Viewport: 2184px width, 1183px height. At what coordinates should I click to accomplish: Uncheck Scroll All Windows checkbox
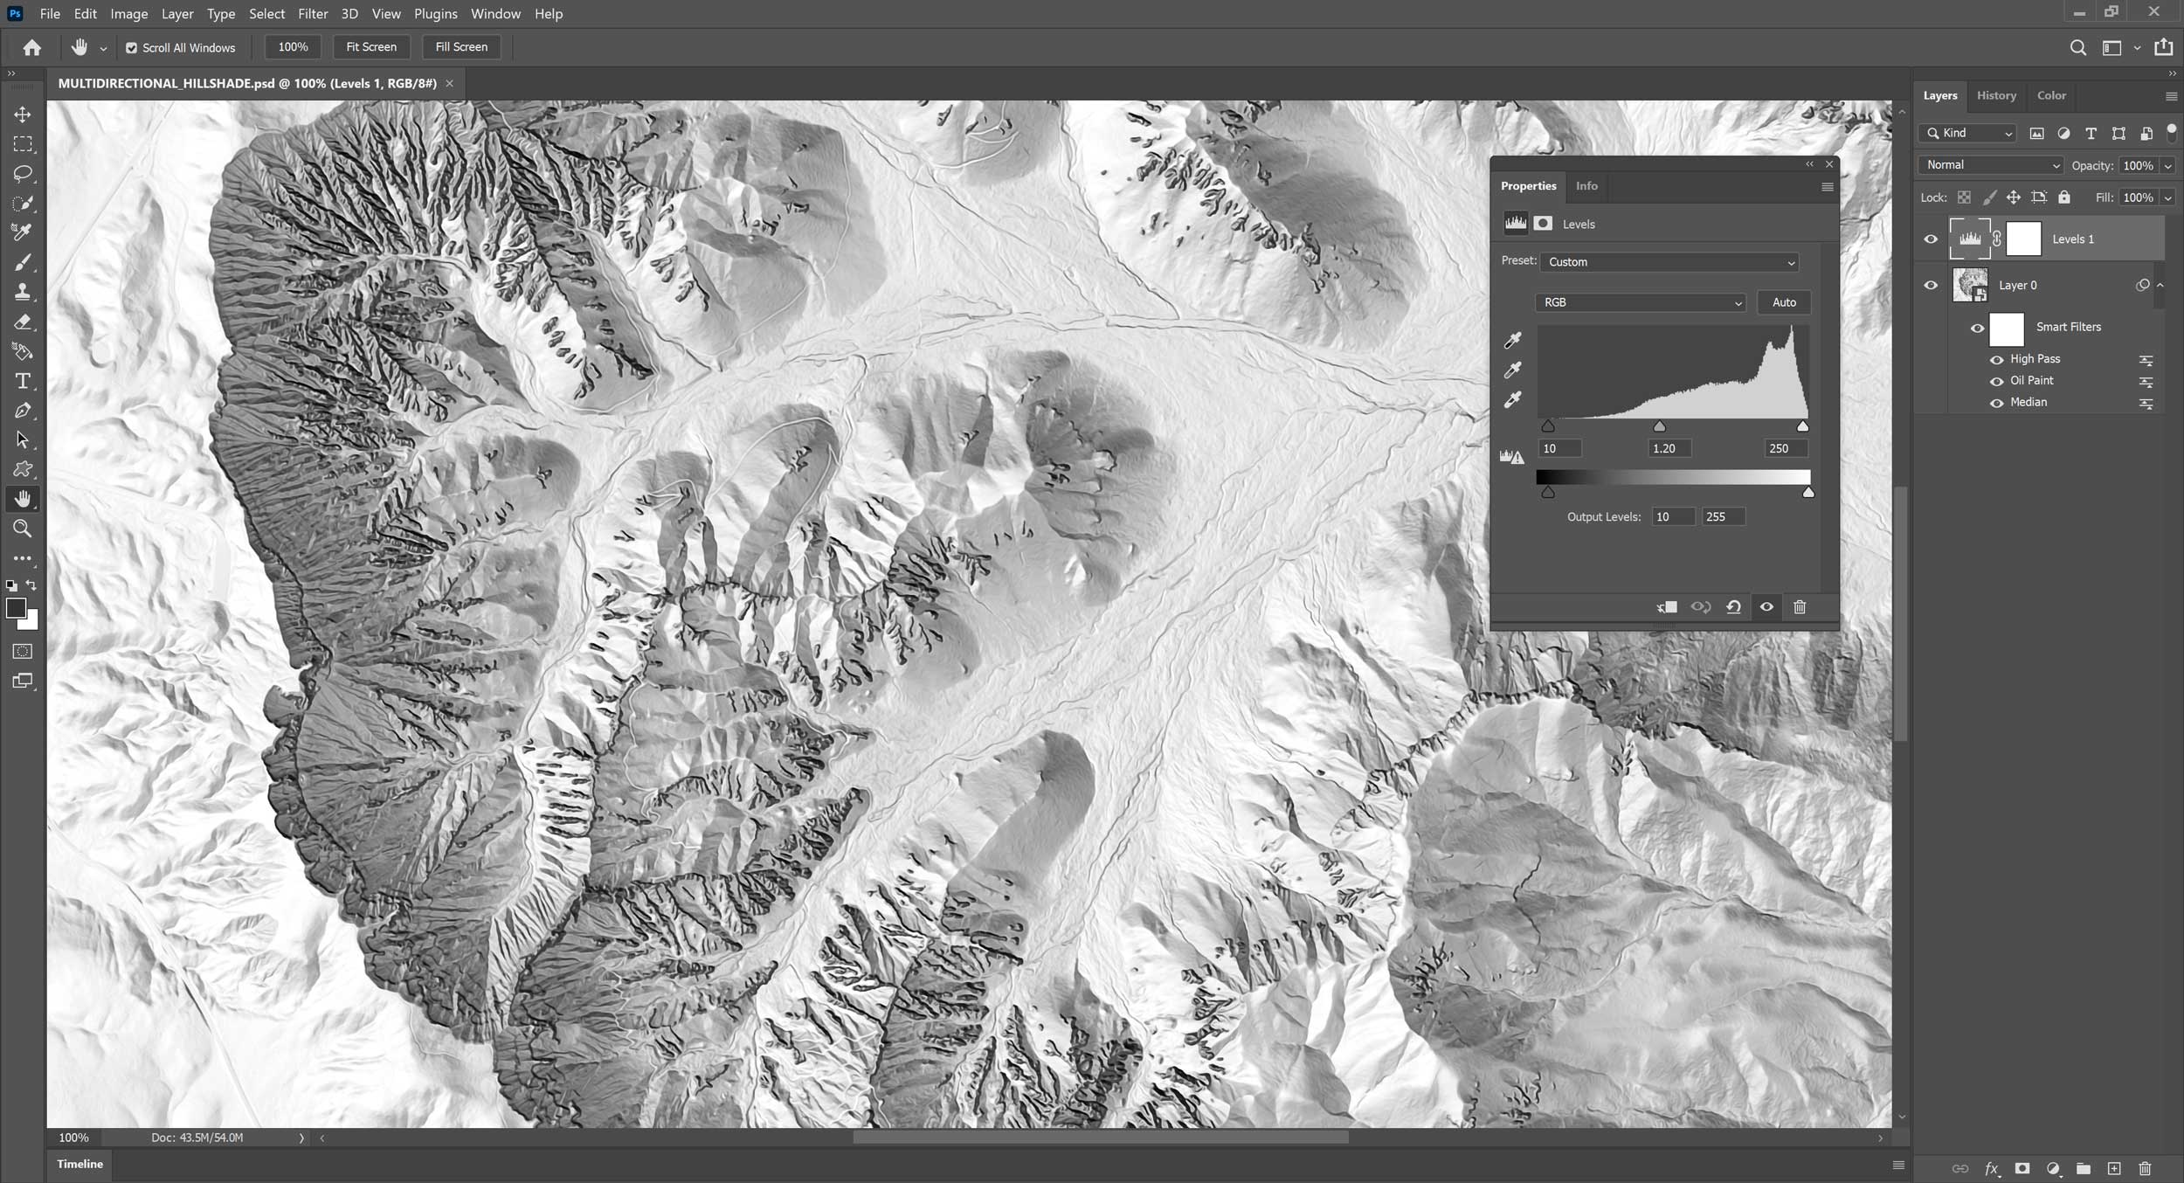(x=131, y=48)
